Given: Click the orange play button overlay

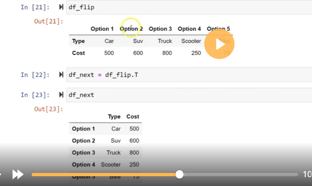Looking at the screenshot, I should (x=219, y=44).
